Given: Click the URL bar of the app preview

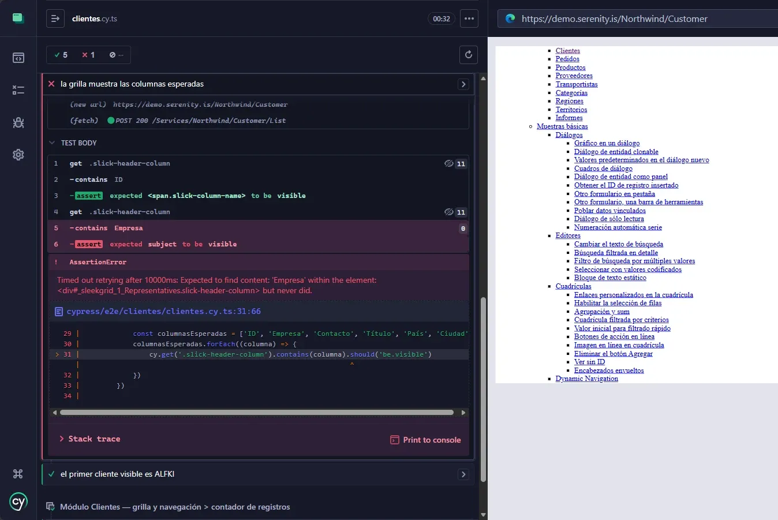Looking at the screenshot, I should pos(638,18).
